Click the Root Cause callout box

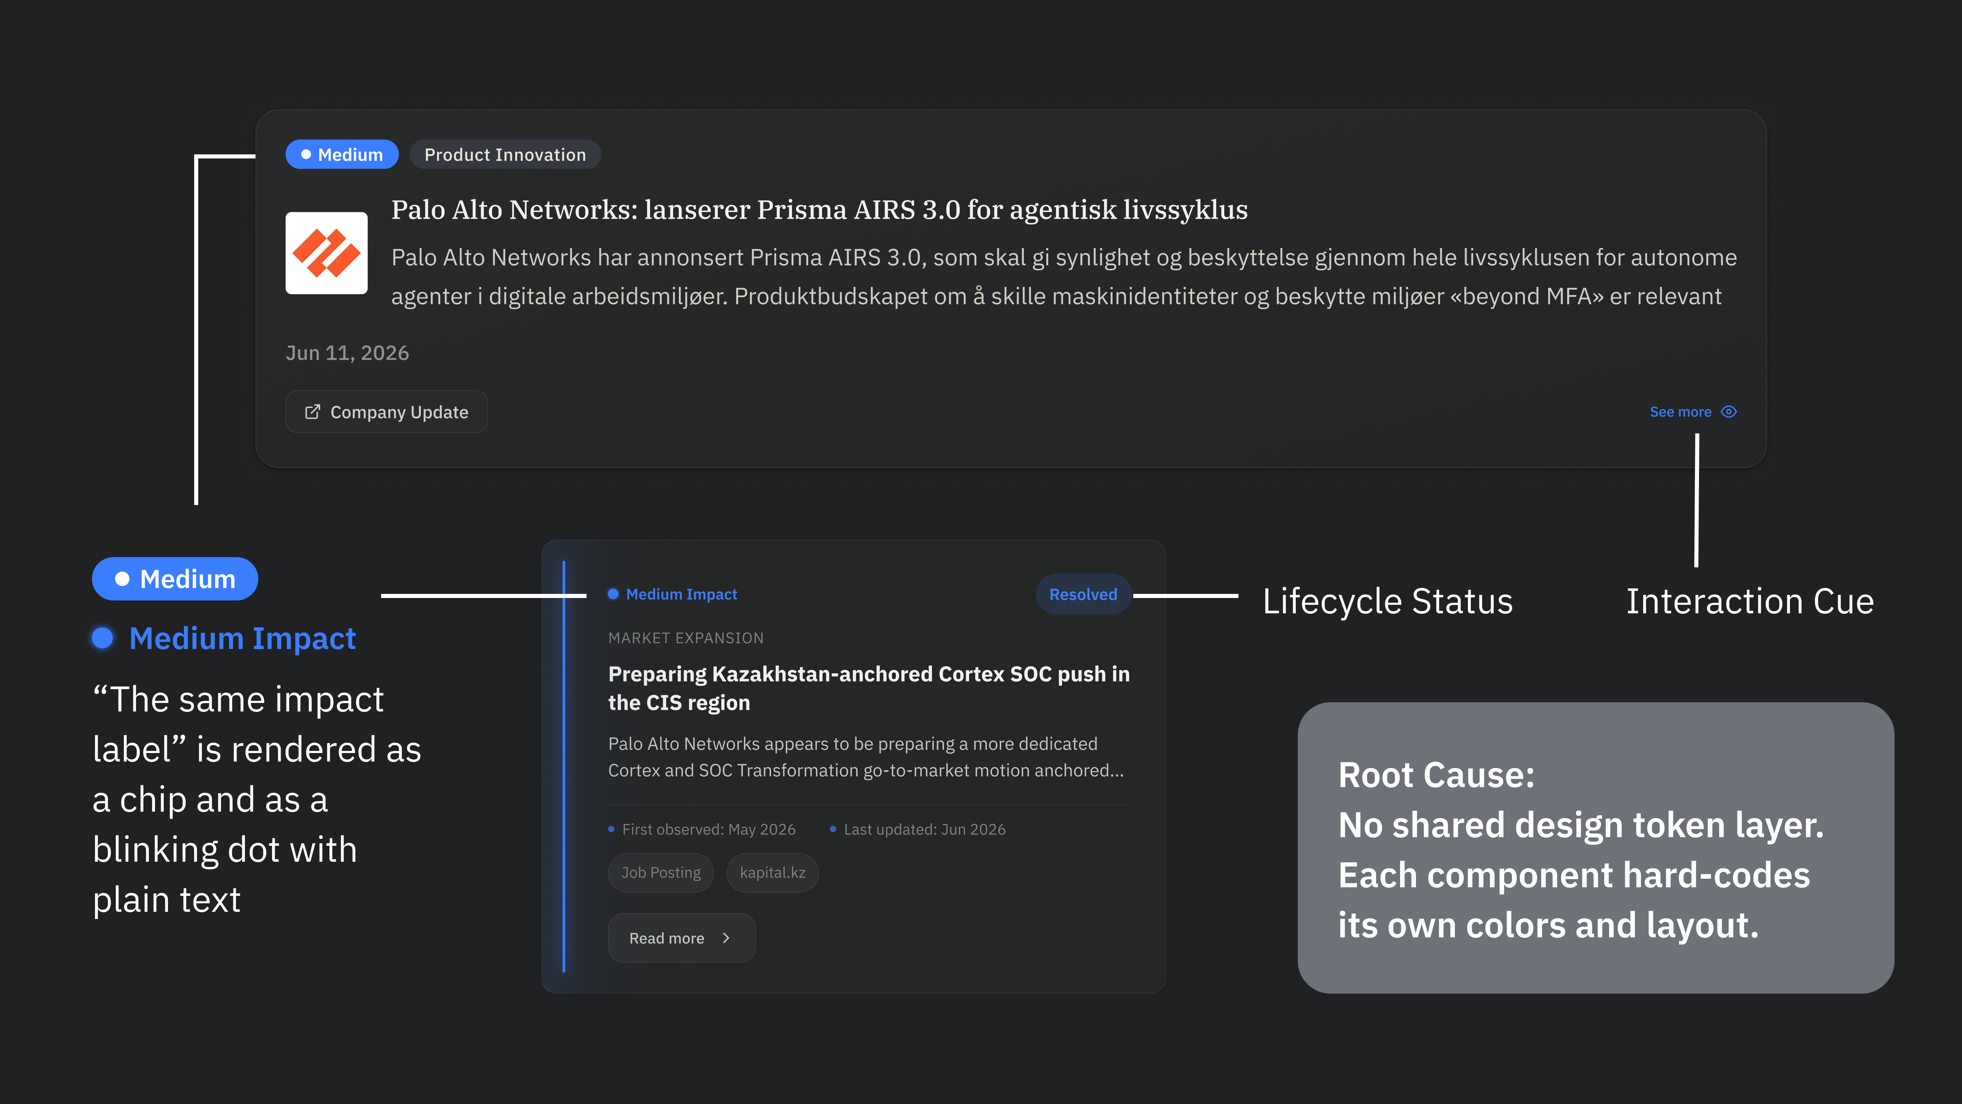point(1595,848)
